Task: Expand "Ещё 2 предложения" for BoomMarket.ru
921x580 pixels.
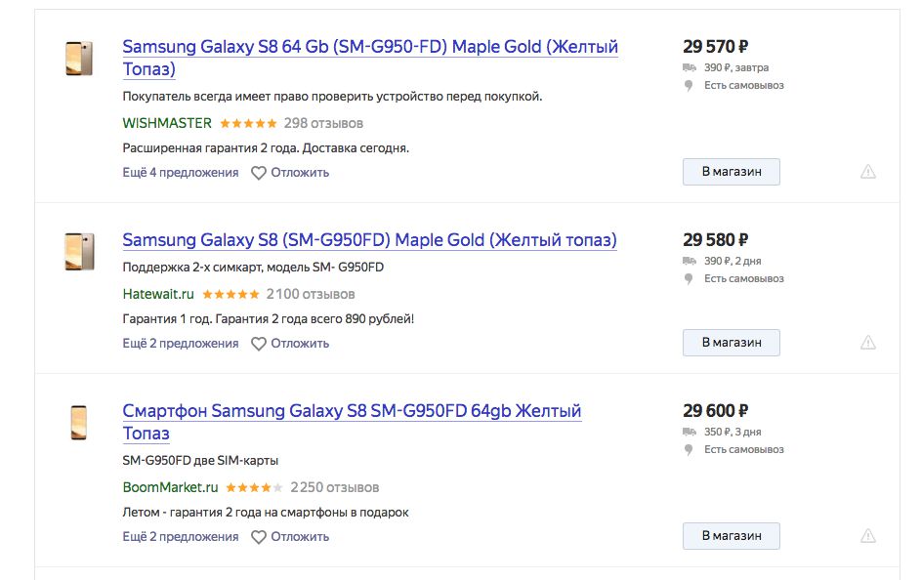Action: pos(181,537)
